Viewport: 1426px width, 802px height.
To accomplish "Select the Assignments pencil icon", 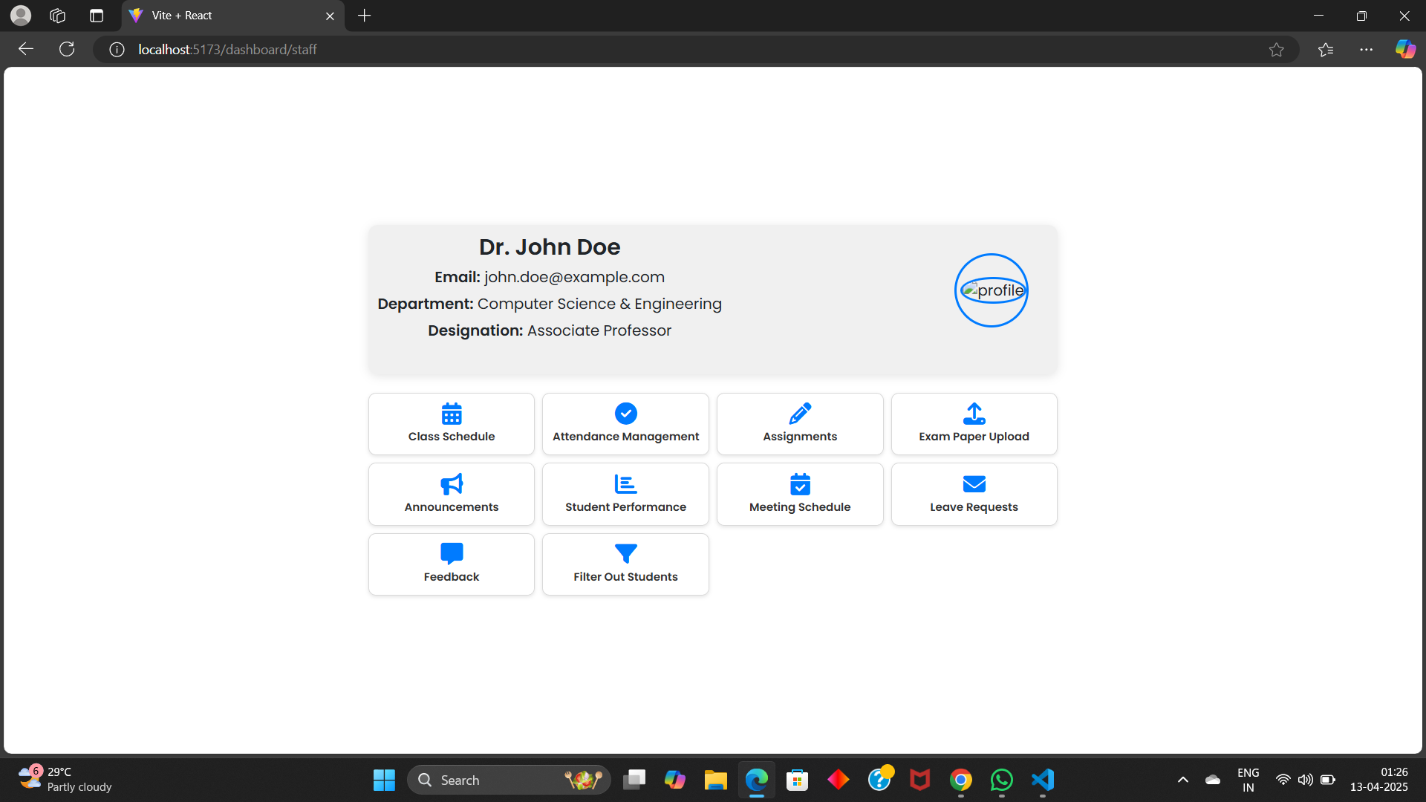I will pos(800,414).
